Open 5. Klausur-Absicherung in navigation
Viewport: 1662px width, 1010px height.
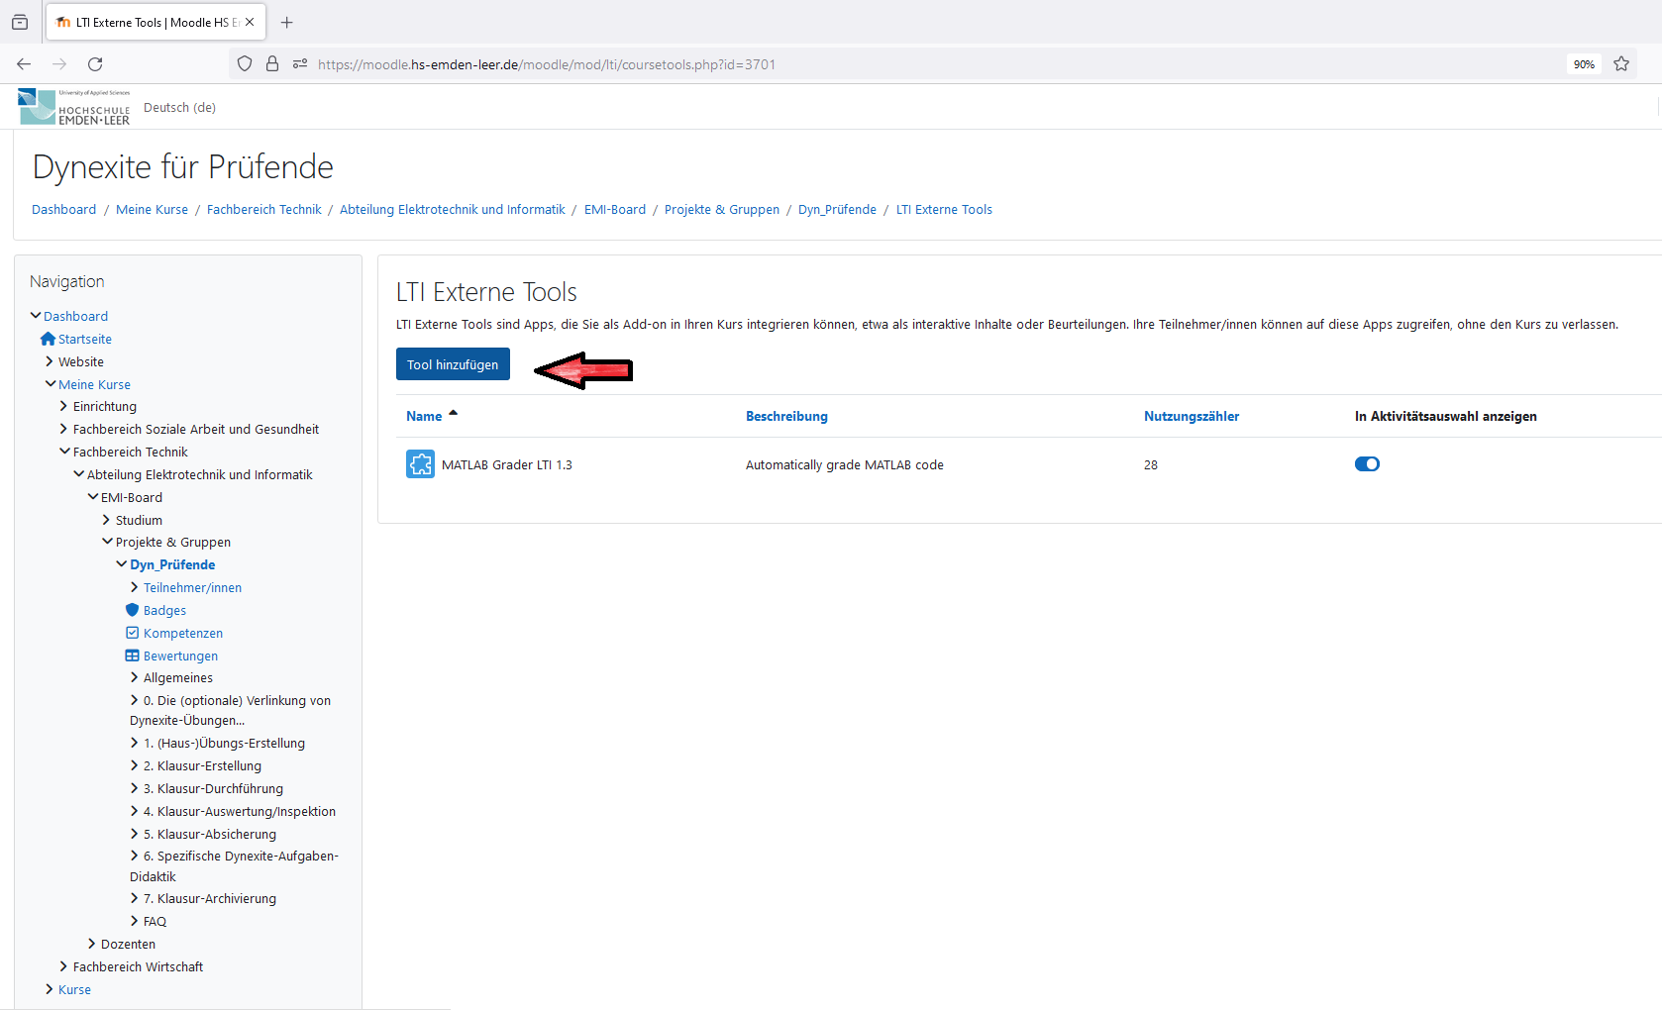[x=210, y=834]
